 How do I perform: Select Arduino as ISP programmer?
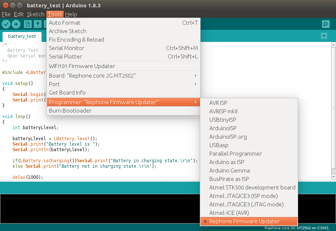point(249,162)
